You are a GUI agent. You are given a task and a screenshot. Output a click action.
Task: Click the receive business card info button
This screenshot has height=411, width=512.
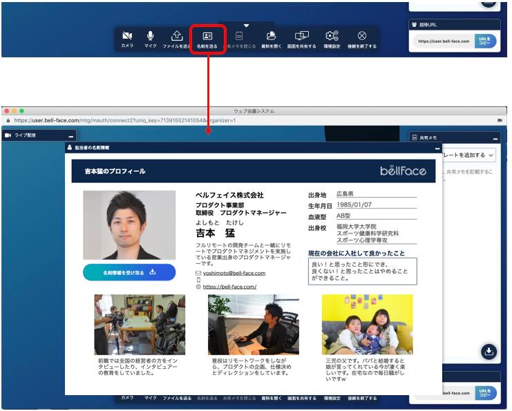[129, 272]
